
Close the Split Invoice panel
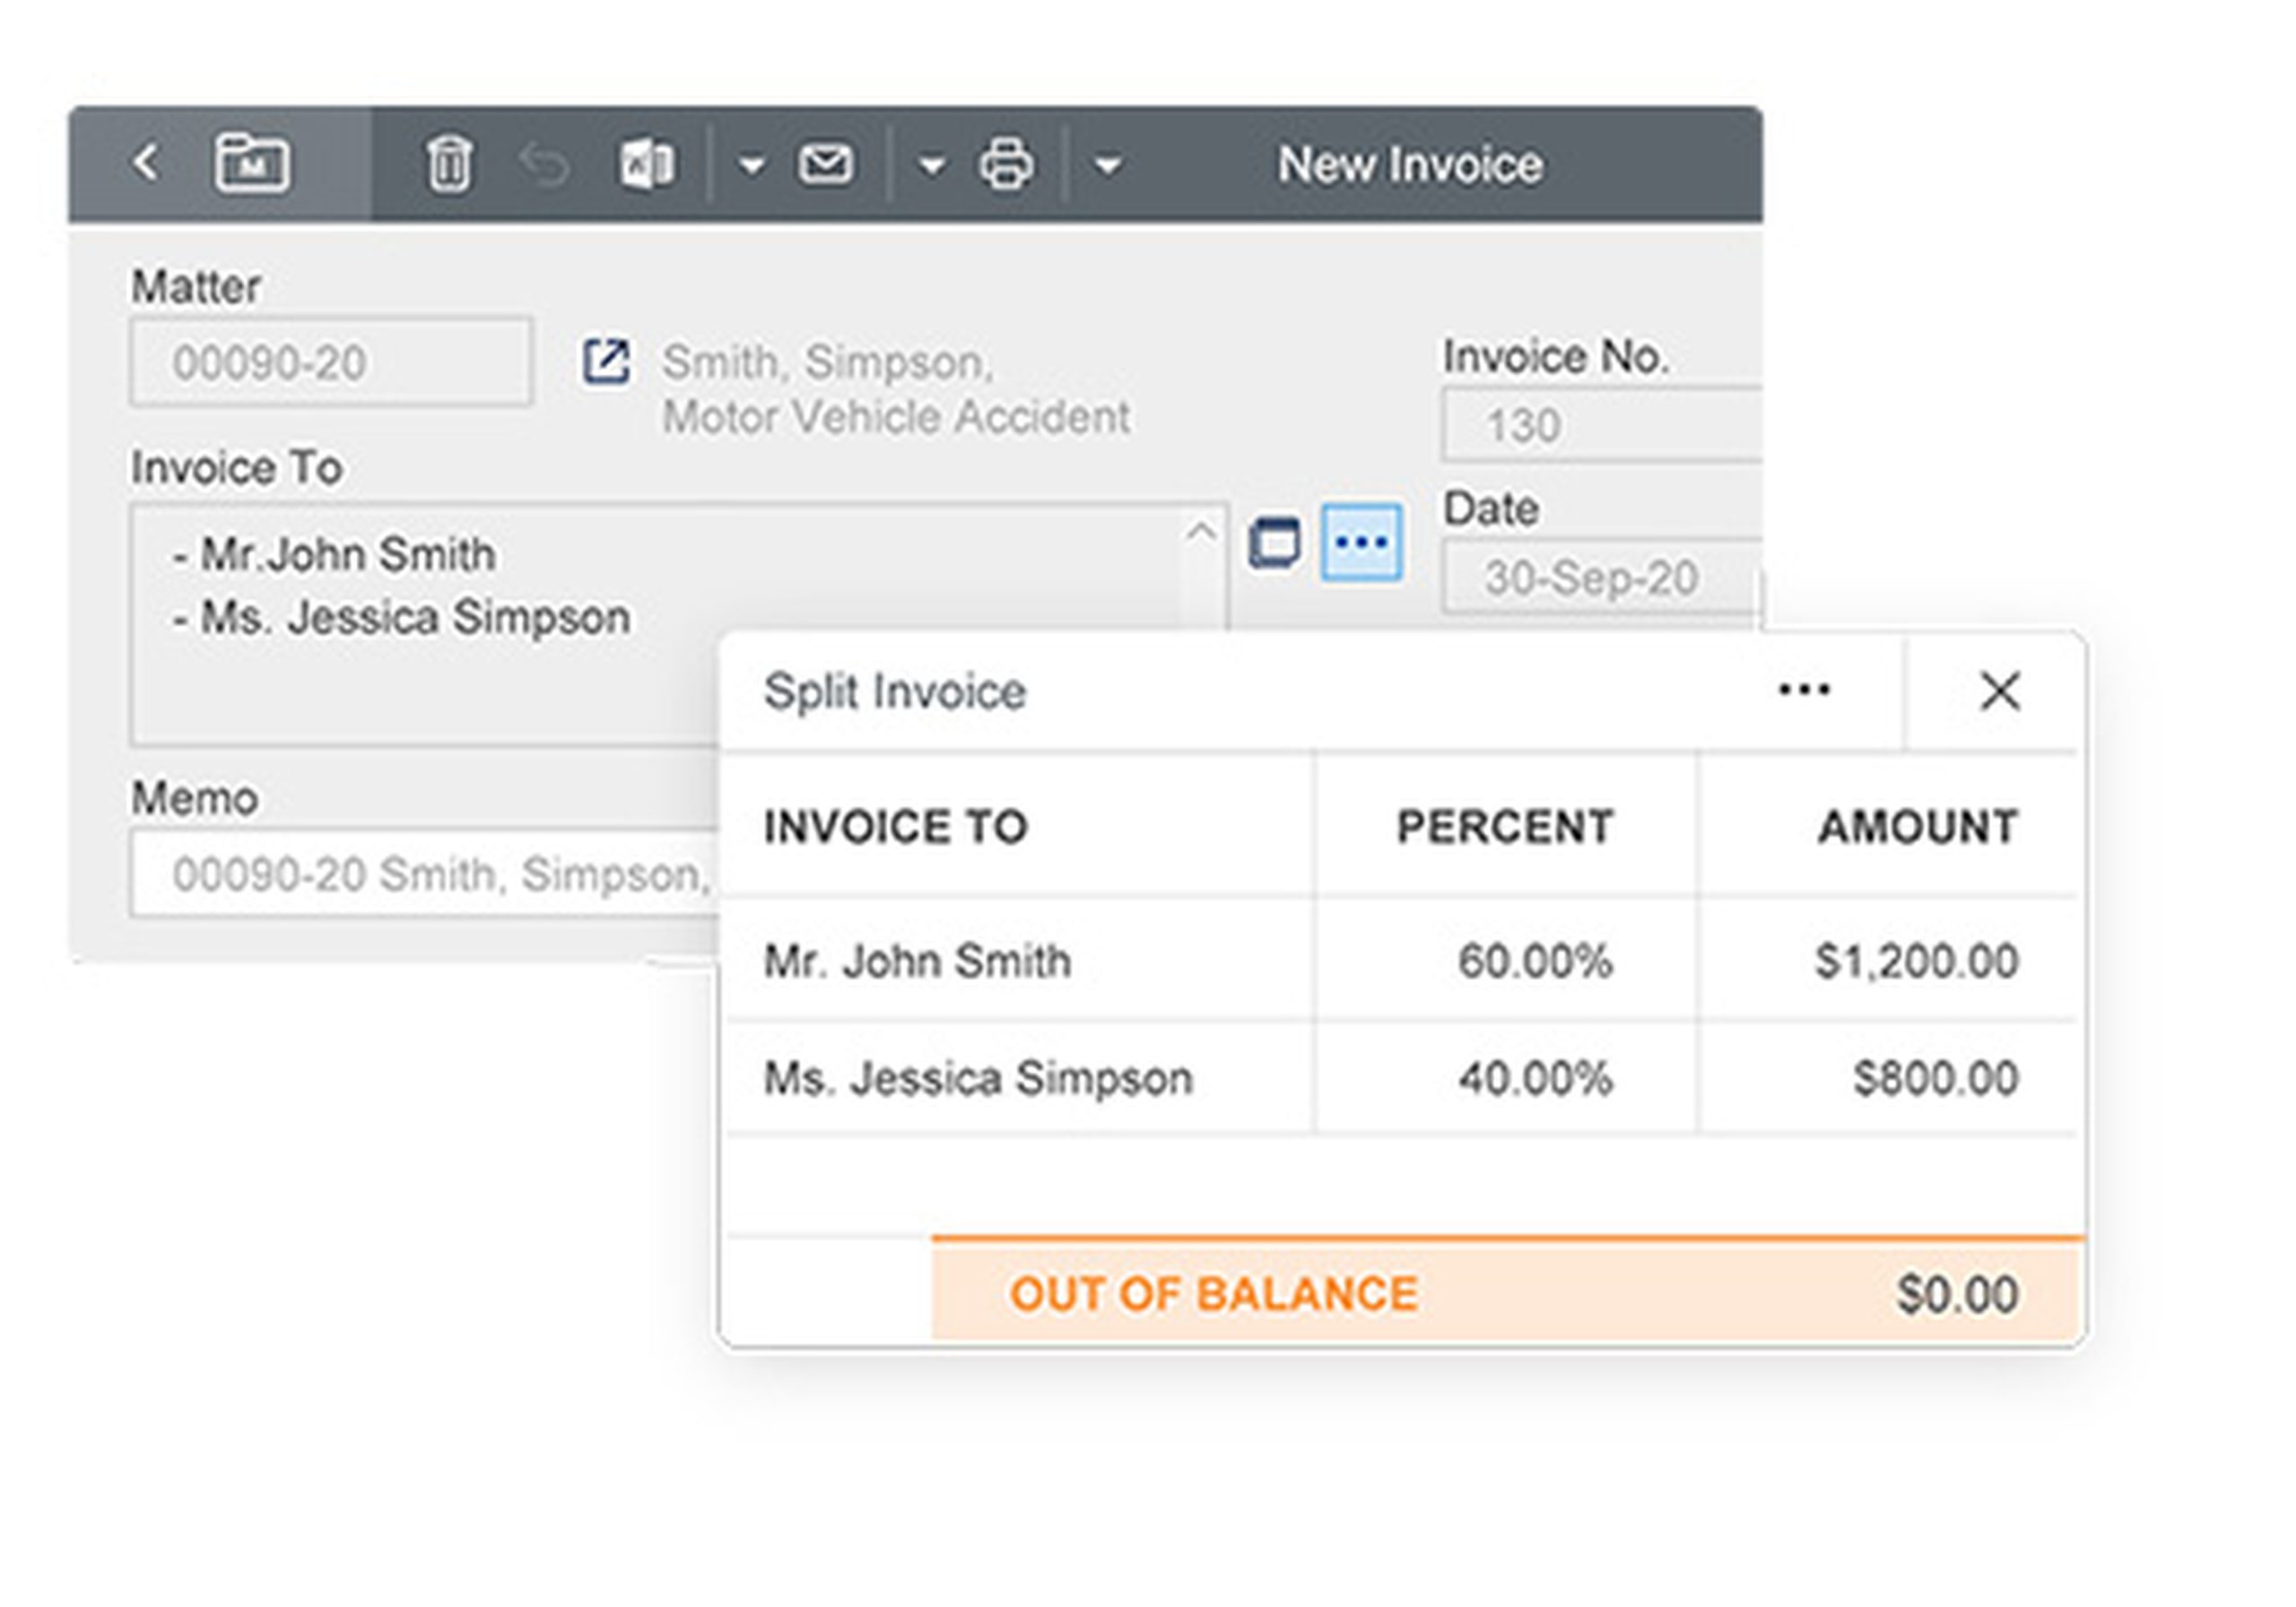(x=2000, y=691)
